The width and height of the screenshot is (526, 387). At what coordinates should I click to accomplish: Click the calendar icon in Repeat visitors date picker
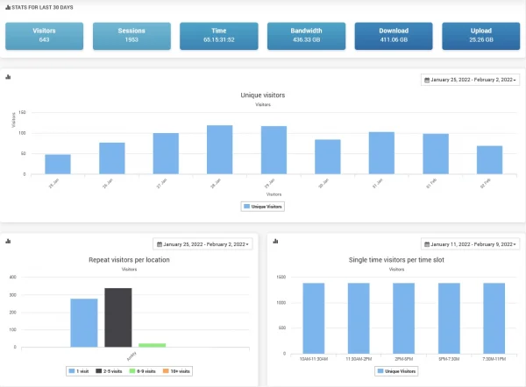click(159, 244)
